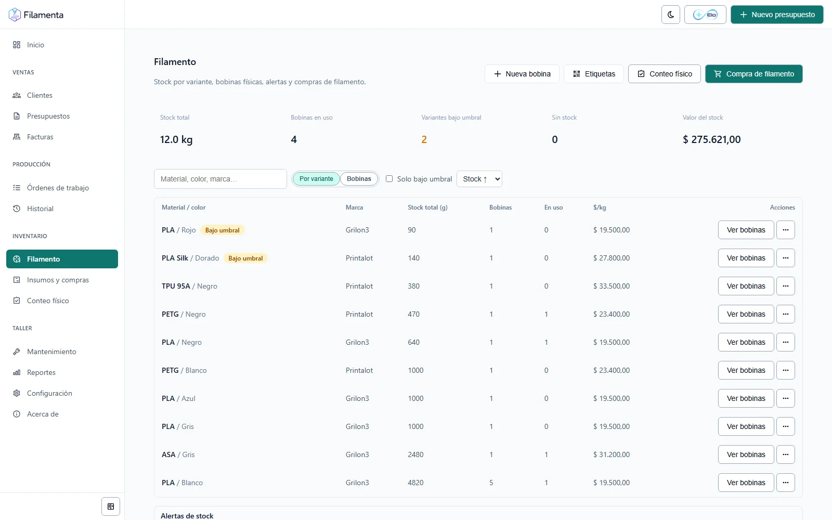The image size is (832, 520).
Task: Open the panel layout icon at the sidebar bottom
Action: (111, 506)
